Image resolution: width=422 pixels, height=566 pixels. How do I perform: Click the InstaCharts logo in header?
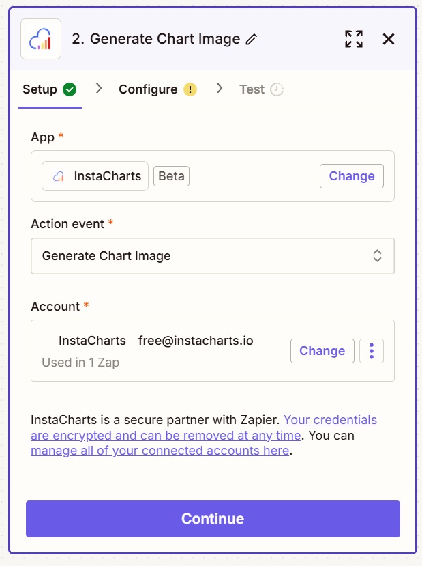(x=41, y=39)
